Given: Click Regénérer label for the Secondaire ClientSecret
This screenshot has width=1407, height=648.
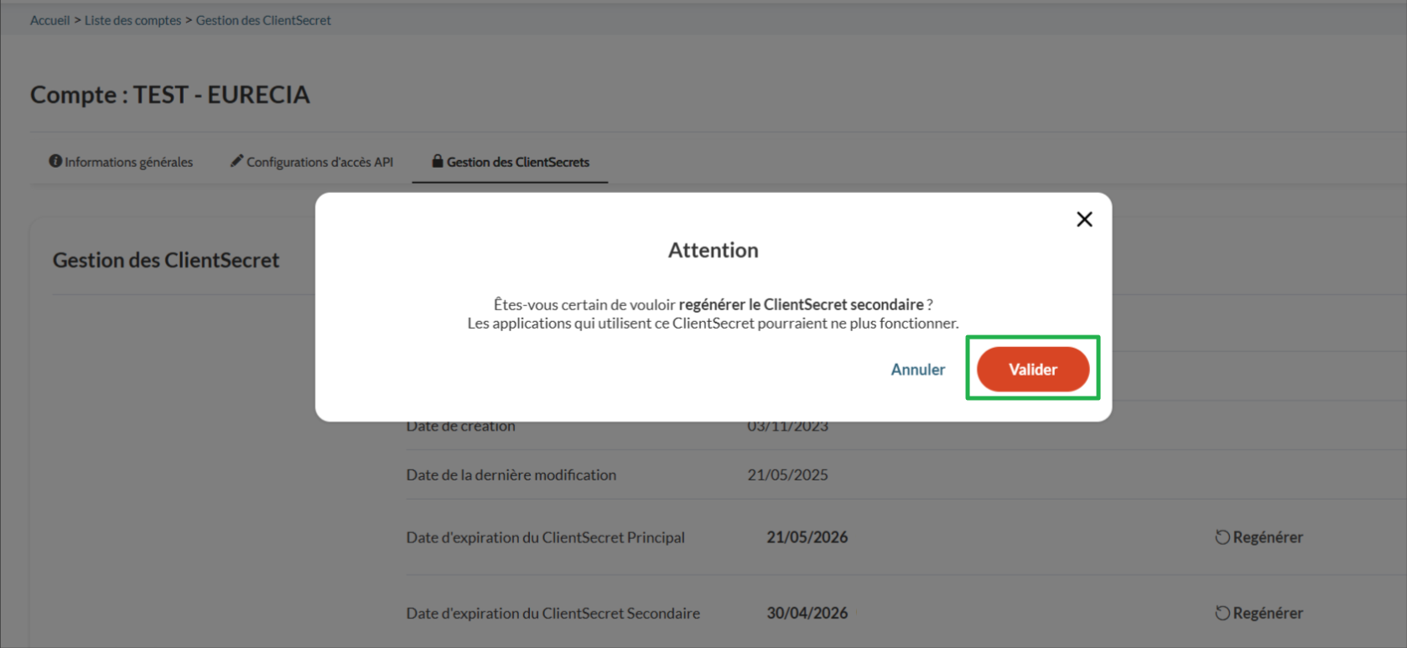Looking at the screenshot, I should (x=1268, y=614).
